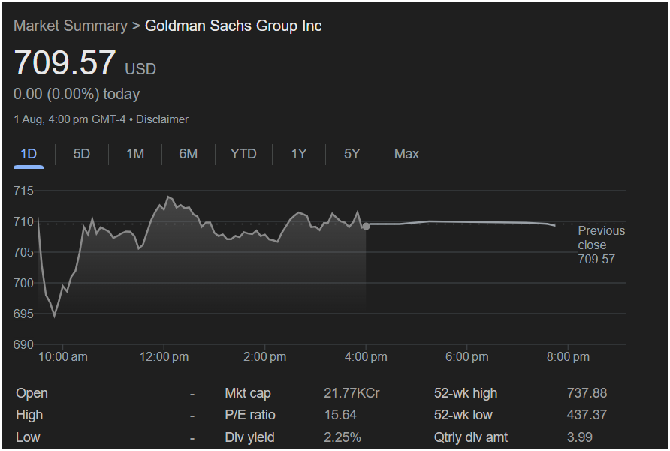Image resolution: width=670 pixels, height=451 pixels.
Task: Click the 705 price axis label
Action: [23, 252]
